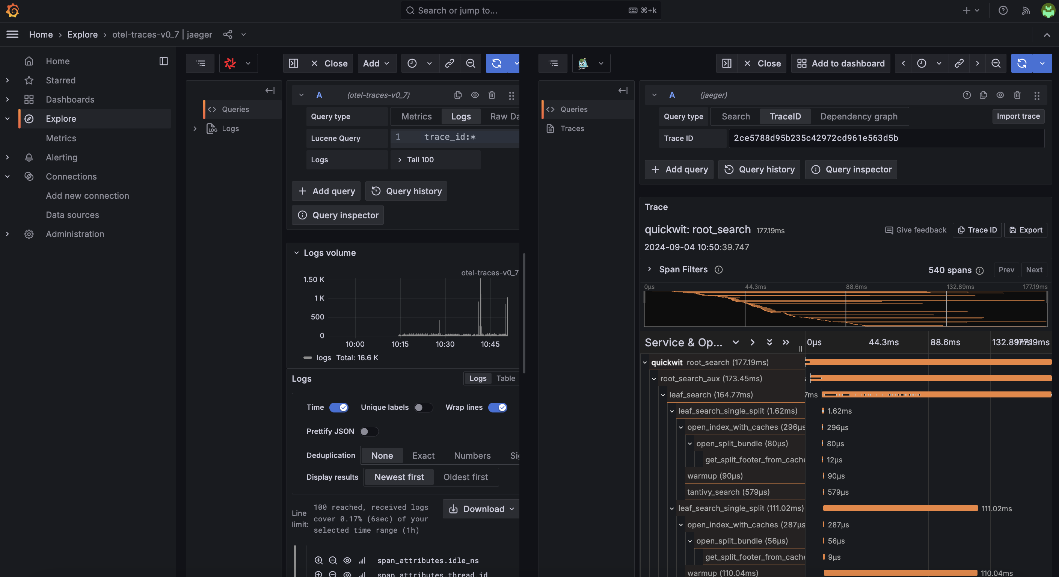Viewport: 1059px width, 577px height.
Task: Select the Dependency graph query type
Action: pyautogui.click(x=859, y=117)
